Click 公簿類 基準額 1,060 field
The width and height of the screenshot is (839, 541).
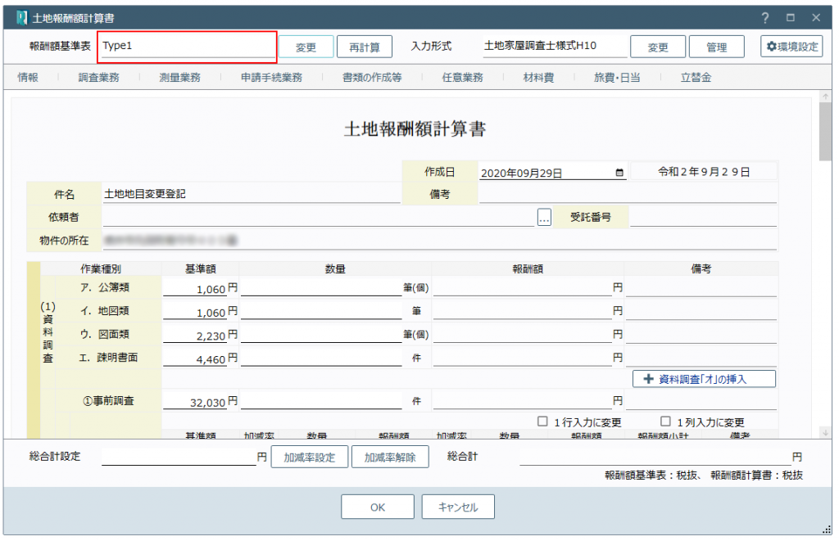[x=195, y=289]
